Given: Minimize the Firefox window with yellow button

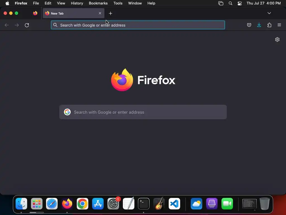Looking at the screenshot, I should [11, 13].
